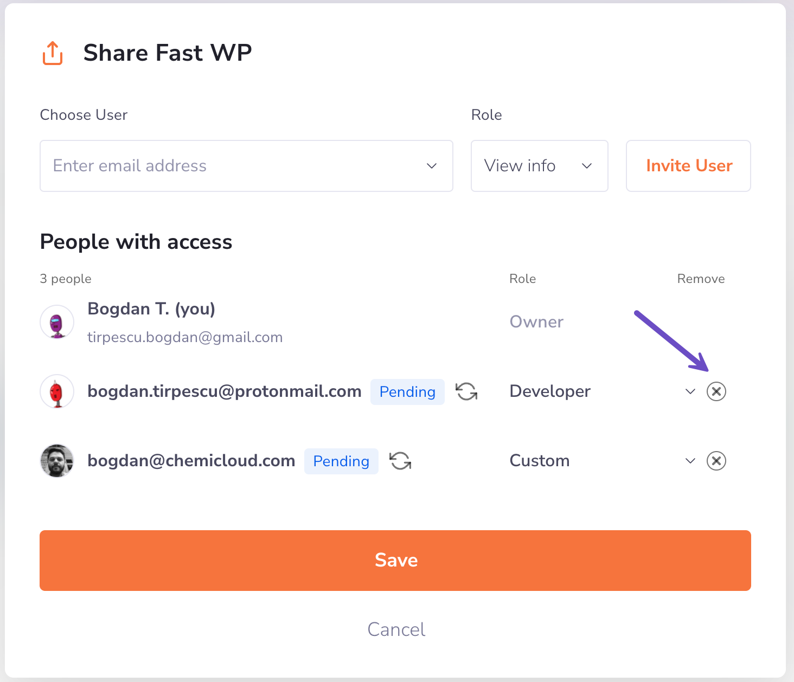794x682 pixels.
Task: Expand the Custom role dropdown arrow
Action: [690, 461]
